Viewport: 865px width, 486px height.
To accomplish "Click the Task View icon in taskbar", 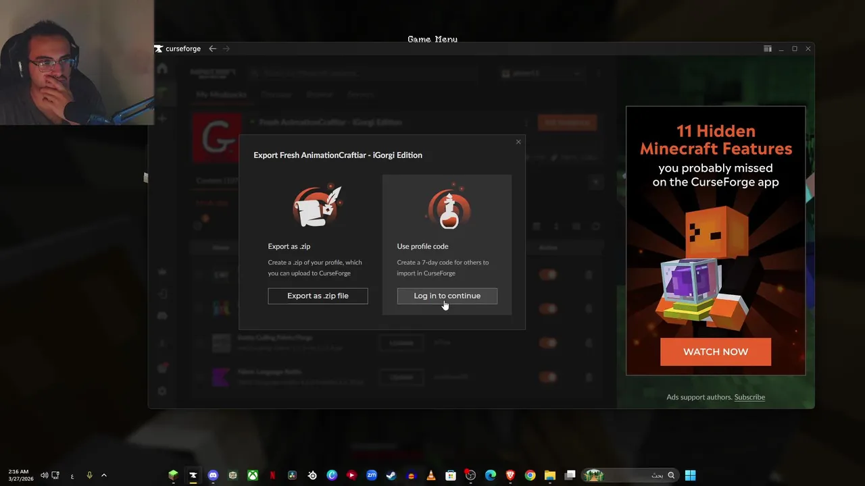I will tap(570, 475).
